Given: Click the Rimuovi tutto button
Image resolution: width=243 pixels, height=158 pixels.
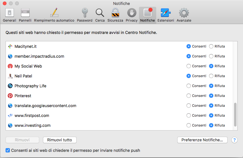Looking at the screenshot, I should tap(60, 140).
